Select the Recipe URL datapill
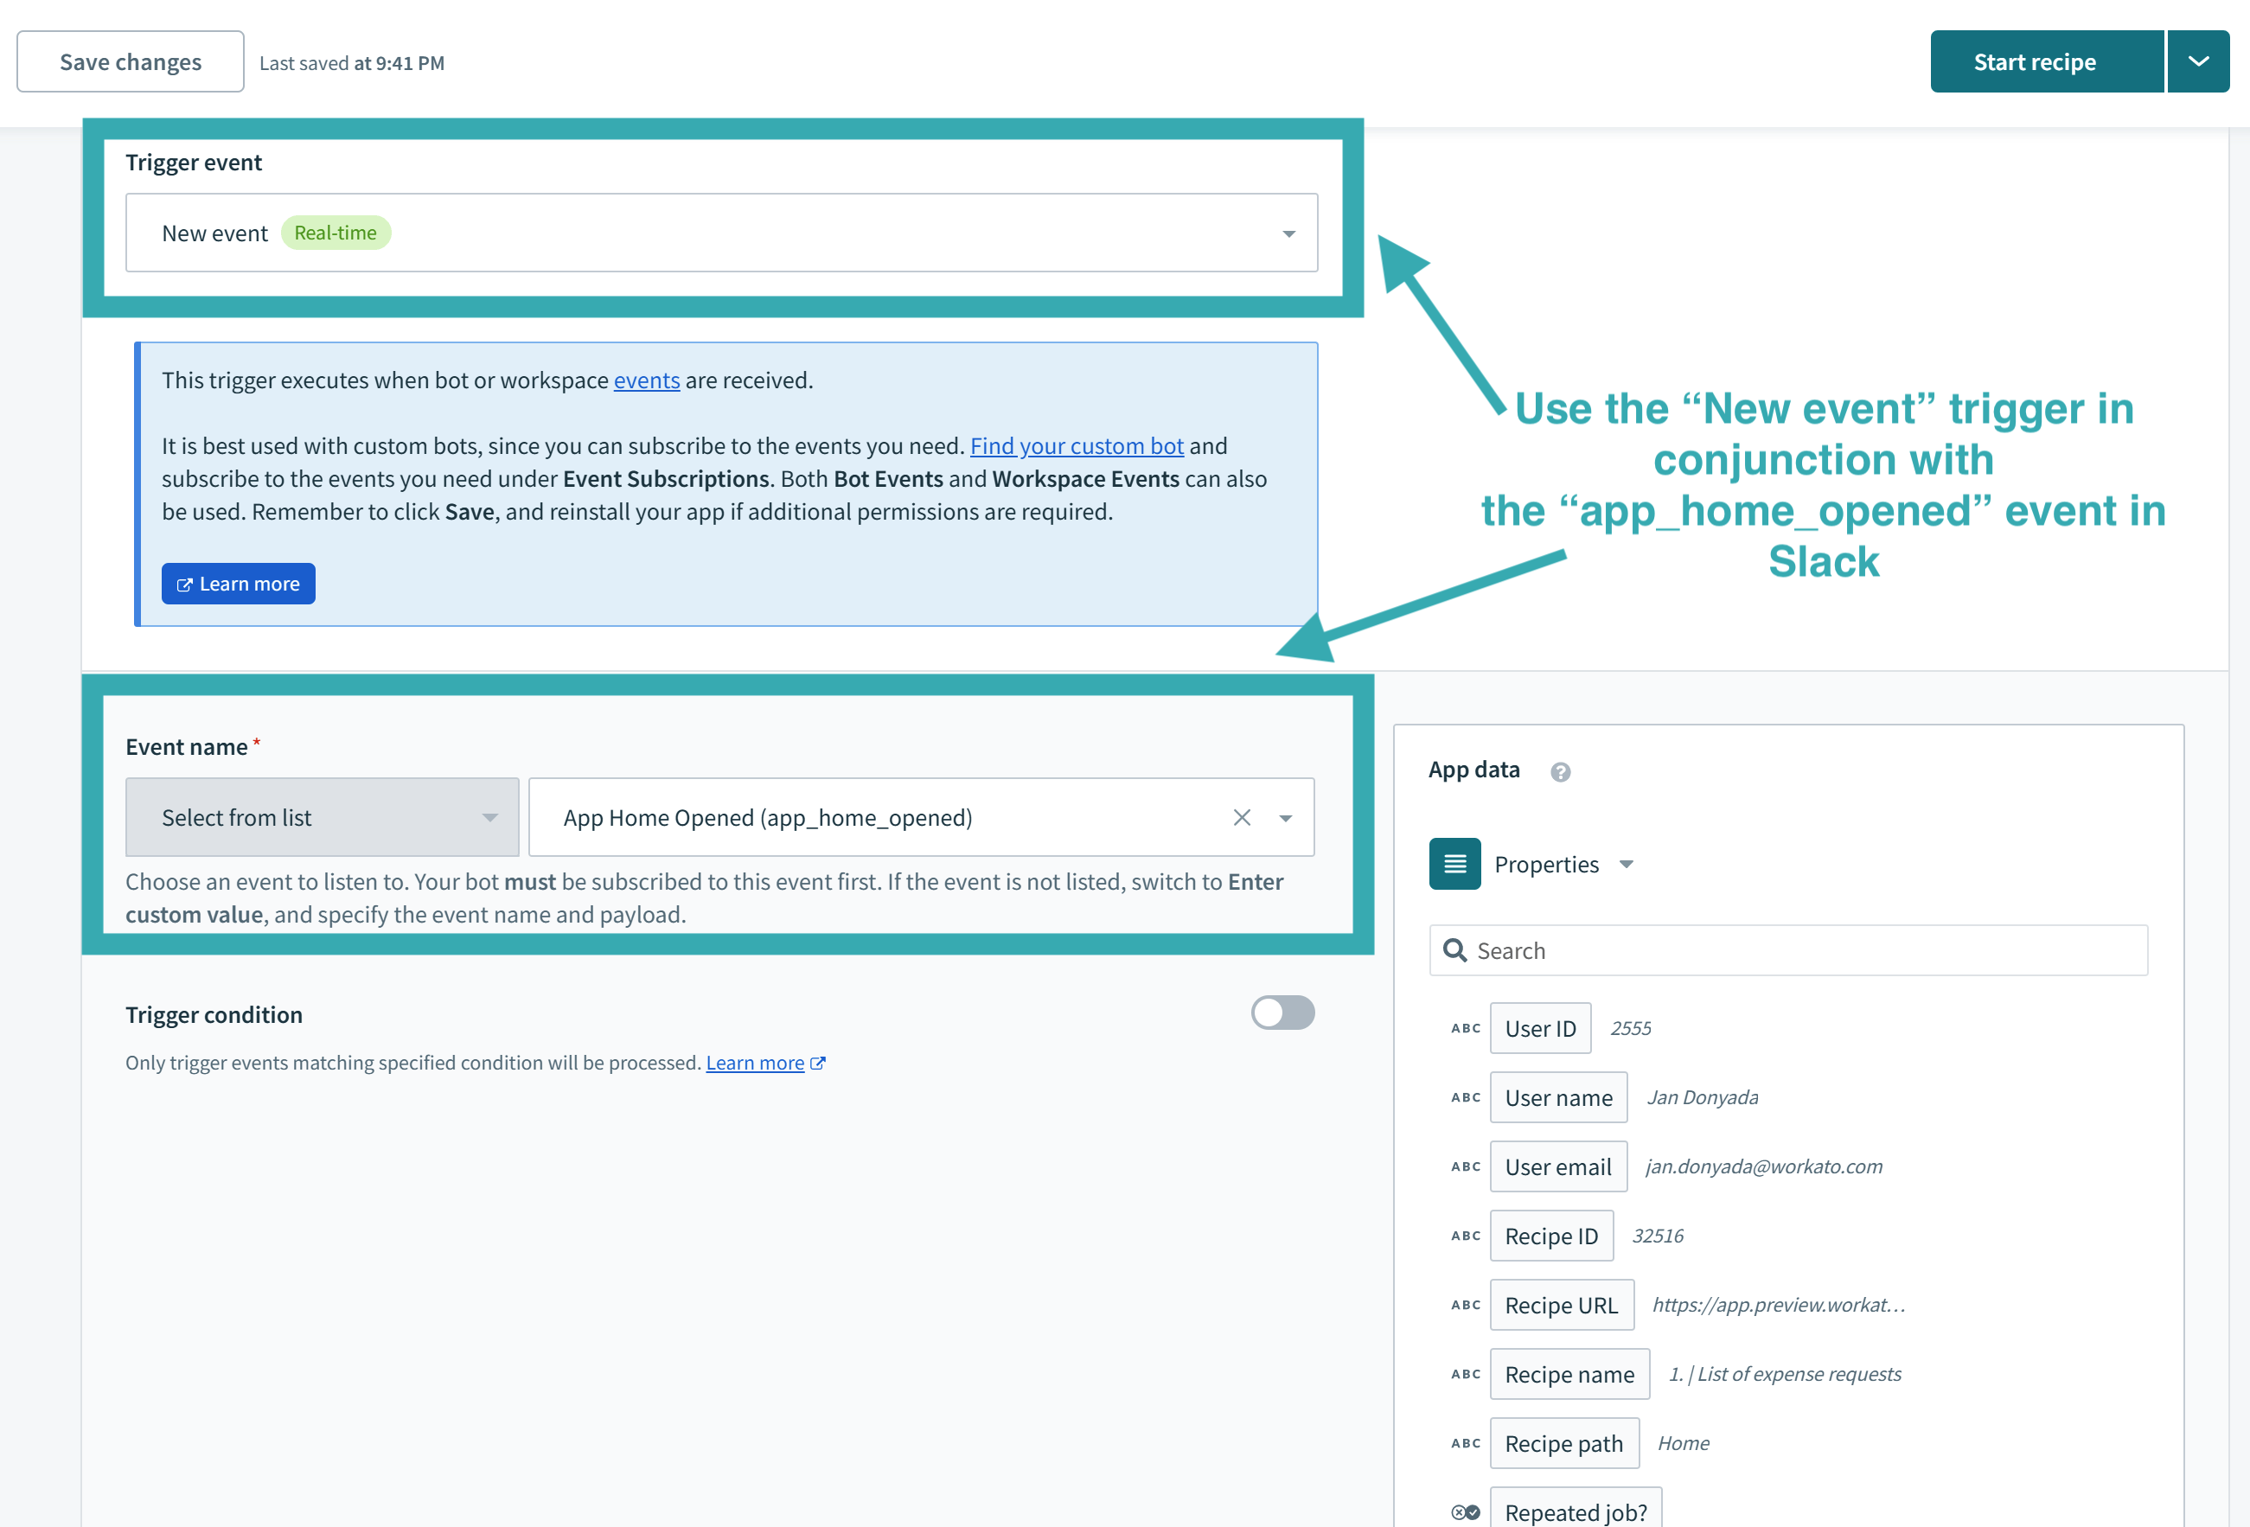The image size is (2250, 1527). pos(1563,1306)
